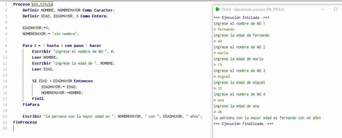Screen dimensions: 342x138
Task: Click line number 14 in the gutter
Action: [x=5, y=81]
